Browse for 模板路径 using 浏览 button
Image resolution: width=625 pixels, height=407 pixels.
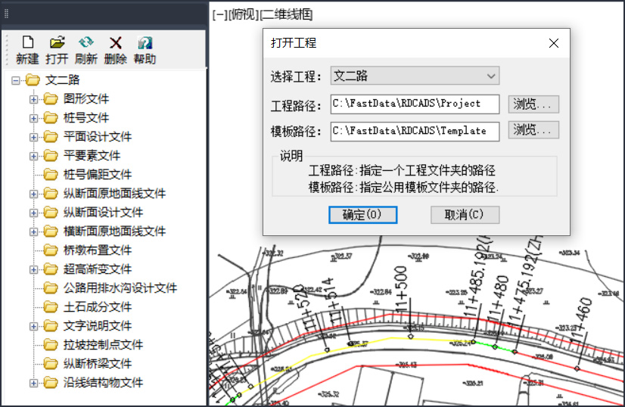[533, 130]
